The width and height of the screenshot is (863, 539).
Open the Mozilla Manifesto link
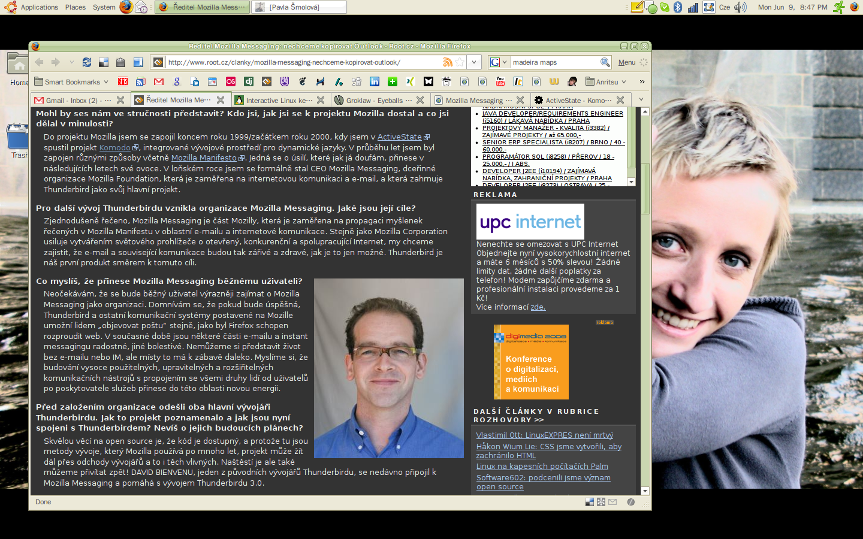click(x=204, y=158)
